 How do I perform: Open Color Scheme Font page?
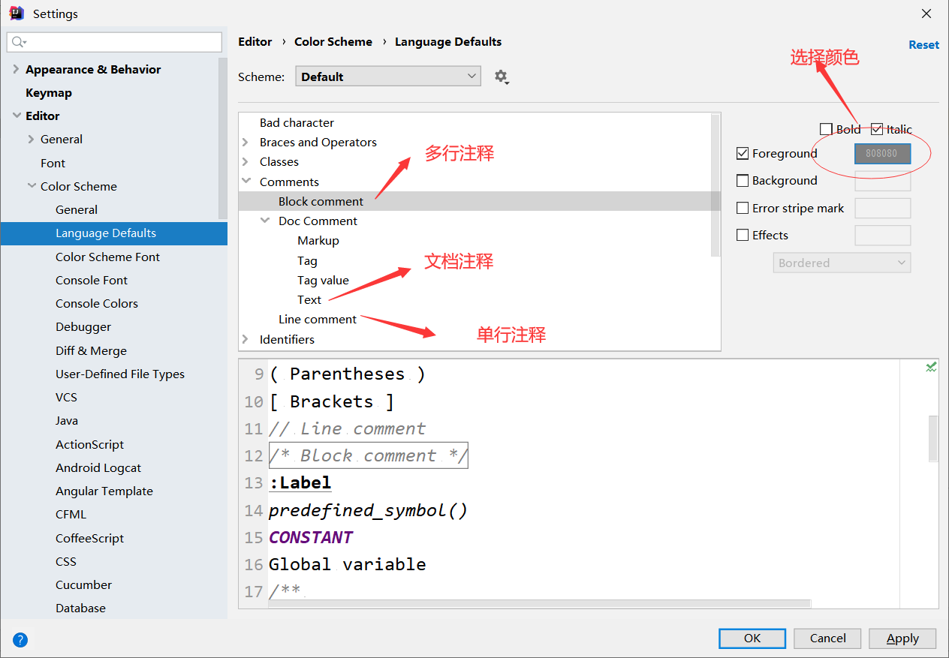(x=107, y=257)
